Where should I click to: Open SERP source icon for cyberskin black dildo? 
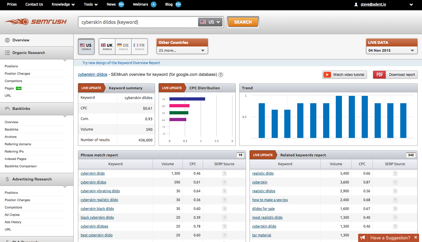[225, 209]
